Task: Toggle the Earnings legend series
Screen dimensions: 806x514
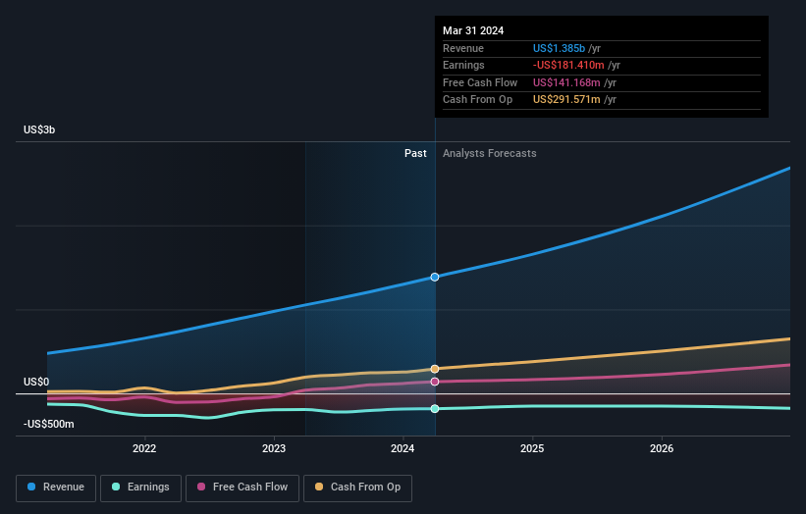Action: (x=140, y=488)
